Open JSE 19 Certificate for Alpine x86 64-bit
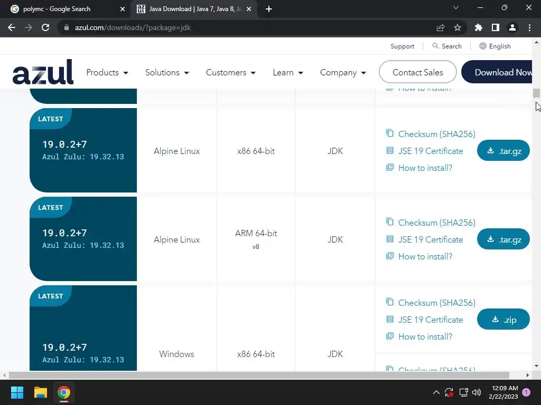Viewport: 541px width, 405px height. (430, 151)
